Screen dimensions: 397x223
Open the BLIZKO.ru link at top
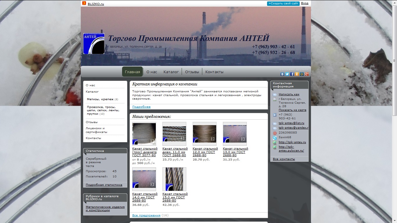coord(96,4)
